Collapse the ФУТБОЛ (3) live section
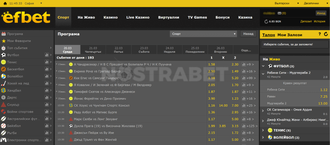 coord(263,66)
